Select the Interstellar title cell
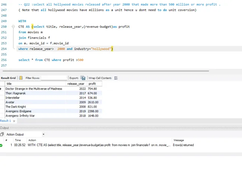The height and width of the screenshot is (175, 242). click(x=35, y=98)
